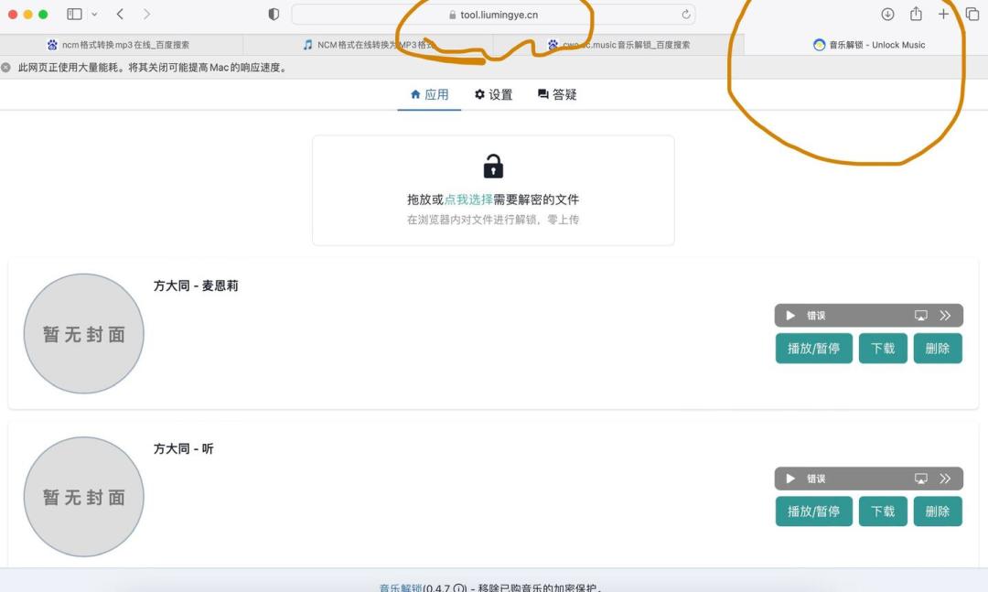Click the cover placeholder for 麦恩莉
This screenshot has height=592, width=988.
84,333
